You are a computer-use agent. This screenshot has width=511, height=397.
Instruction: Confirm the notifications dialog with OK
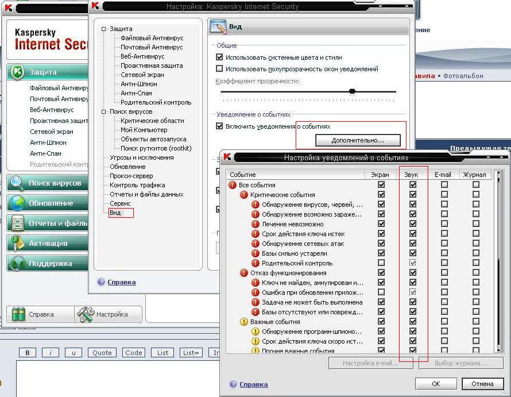tap(436, 384)
